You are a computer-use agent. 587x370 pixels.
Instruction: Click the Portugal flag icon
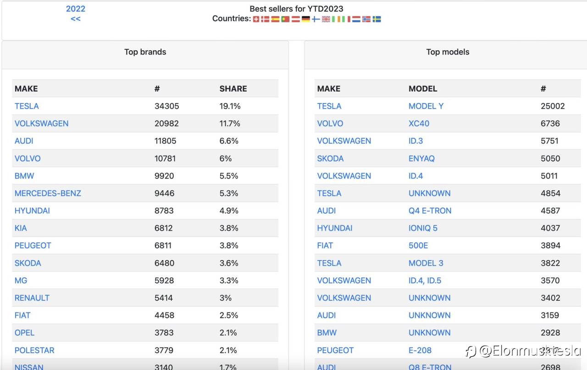click(285, 19)
